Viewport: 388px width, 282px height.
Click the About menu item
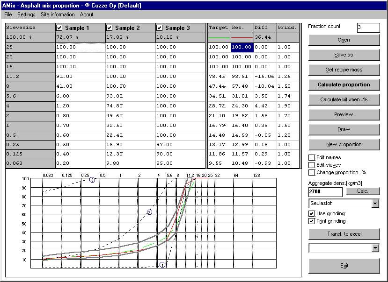[x=87, y=14]
